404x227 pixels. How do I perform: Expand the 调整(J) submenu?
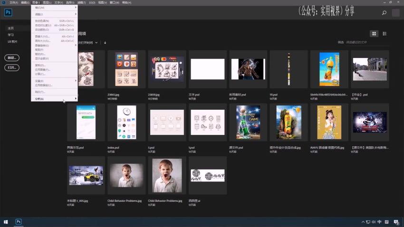click(54, 14)
